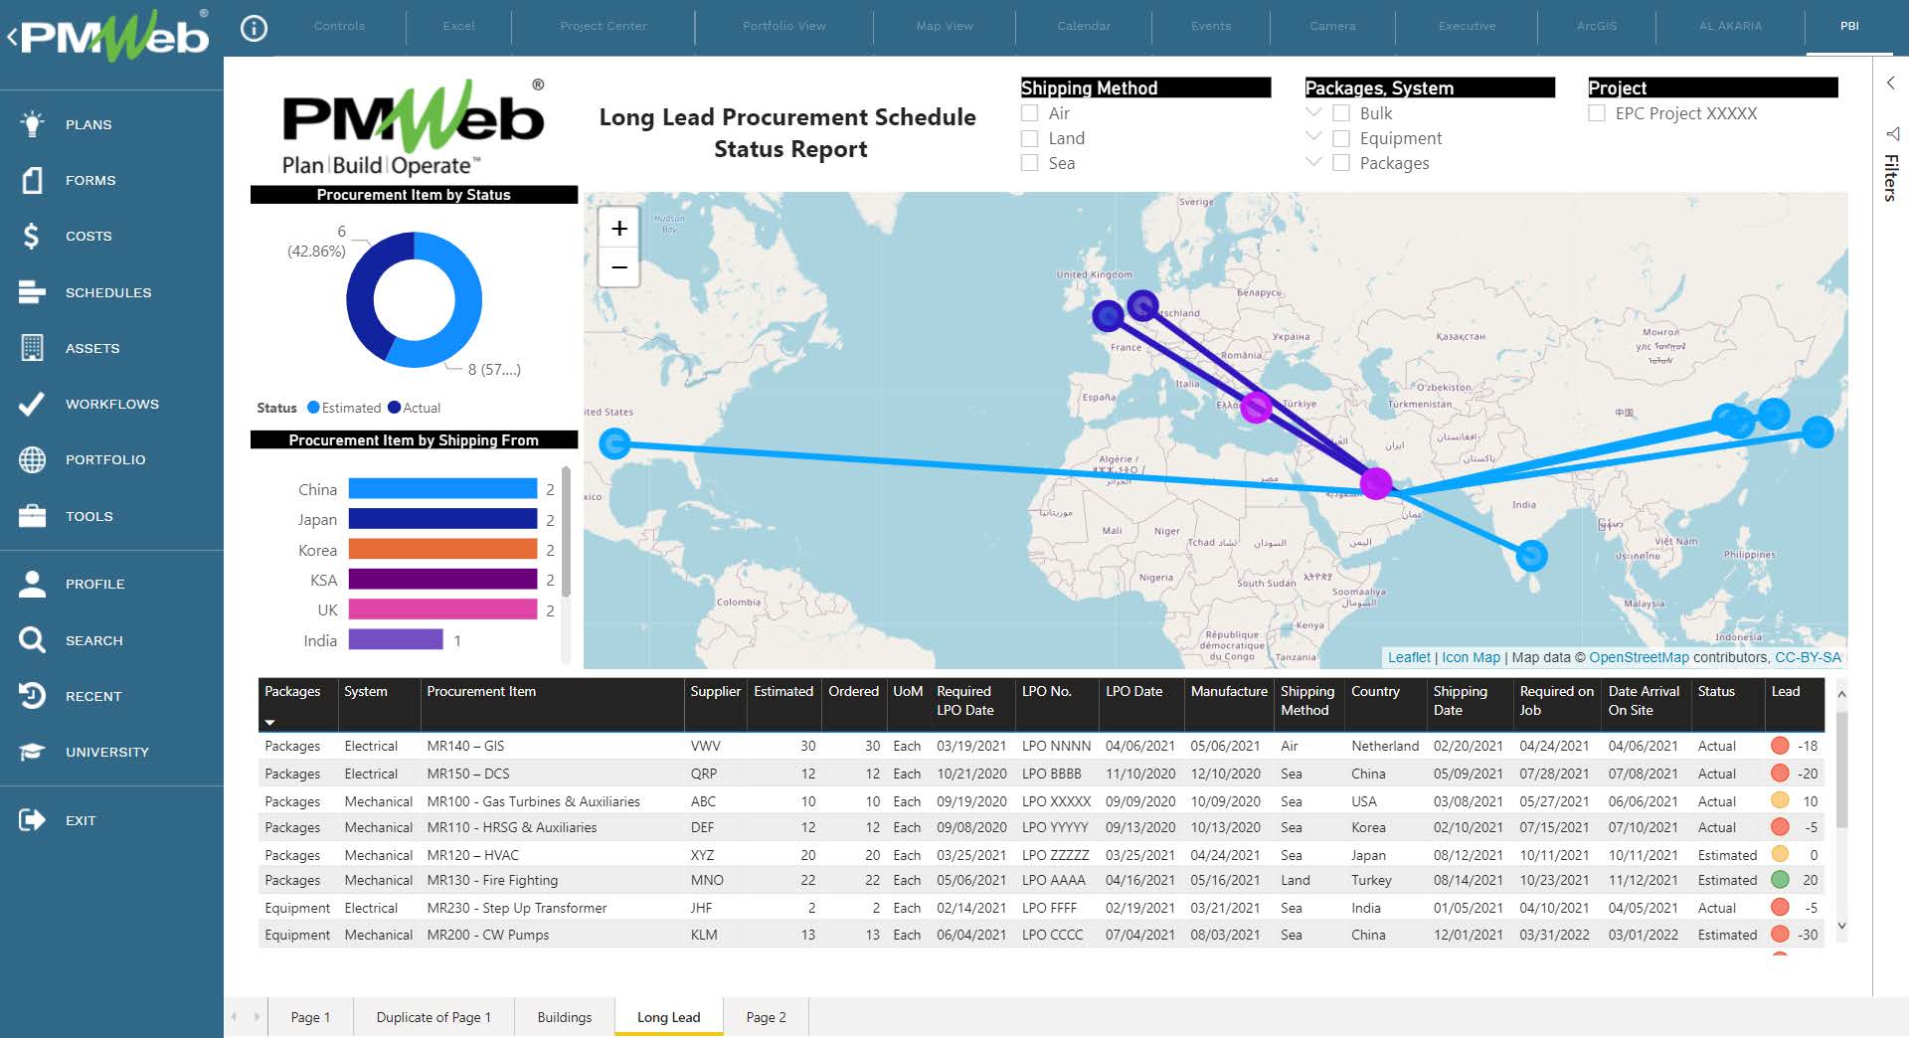Image resolution: width=1909 pixels, height=1038 pixels.
Task: Select the Schedules bars icon
Action: [32, 292]
